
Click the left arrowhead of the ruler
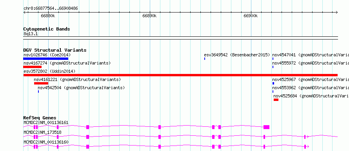24,13
